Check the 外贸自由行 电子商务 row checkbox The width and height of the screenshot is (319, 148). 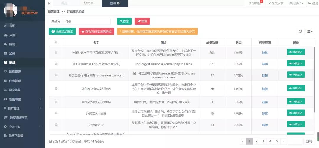56,75
